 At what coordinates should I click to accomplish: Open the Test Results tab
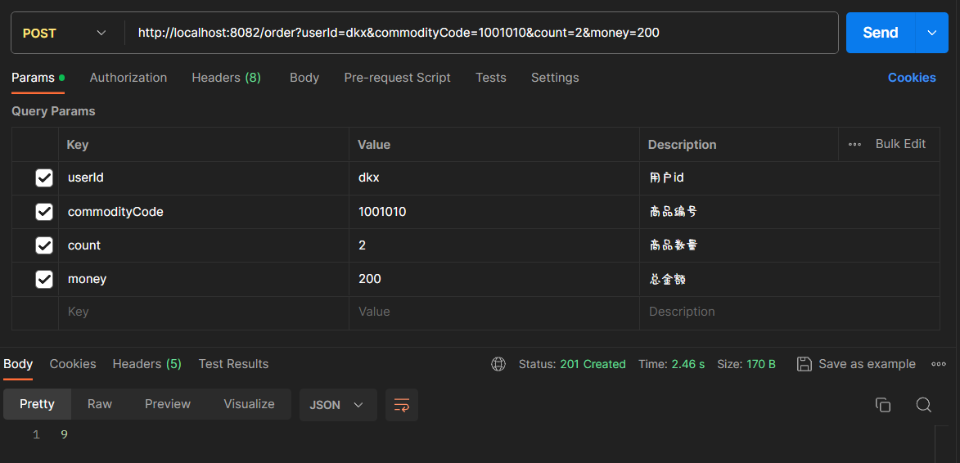coord(233,364)
